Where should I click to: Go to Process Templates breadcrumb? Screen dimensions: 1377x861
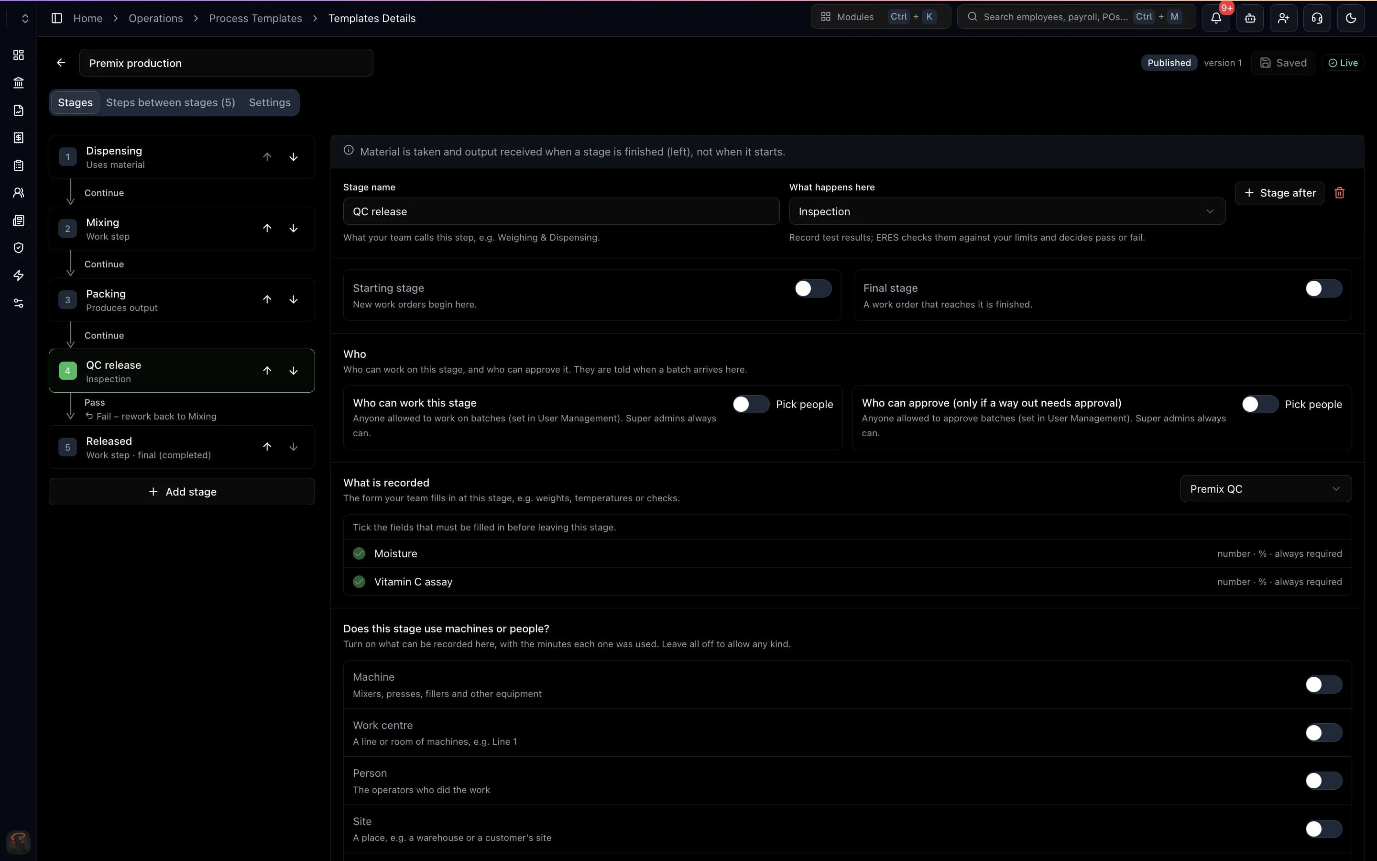[x=255, y=18]
